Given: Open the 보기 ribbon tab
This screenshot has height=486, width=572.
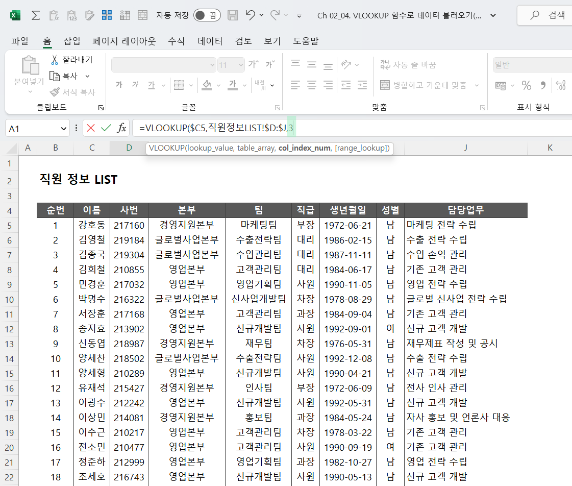Looking at the screenshot, I should [x=272, y=41].
